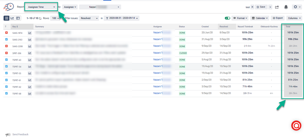Open the Rows 100 dropdown
Viewport: 304px width, 140px height.
point(55,18)
